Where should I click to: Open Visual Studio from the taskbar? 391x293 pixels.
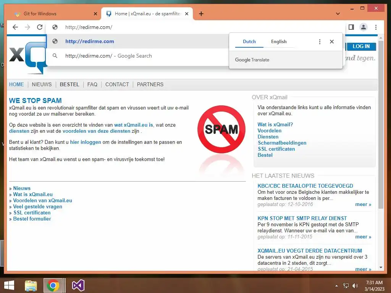(x=78, y=285)
